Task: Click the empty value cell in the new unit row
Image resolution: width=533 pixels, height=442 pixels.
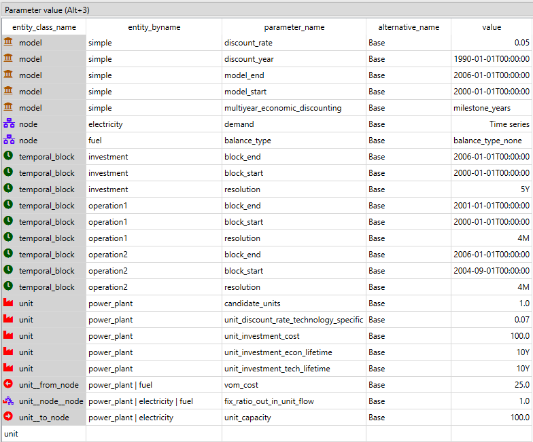Action: click(492, 434)
